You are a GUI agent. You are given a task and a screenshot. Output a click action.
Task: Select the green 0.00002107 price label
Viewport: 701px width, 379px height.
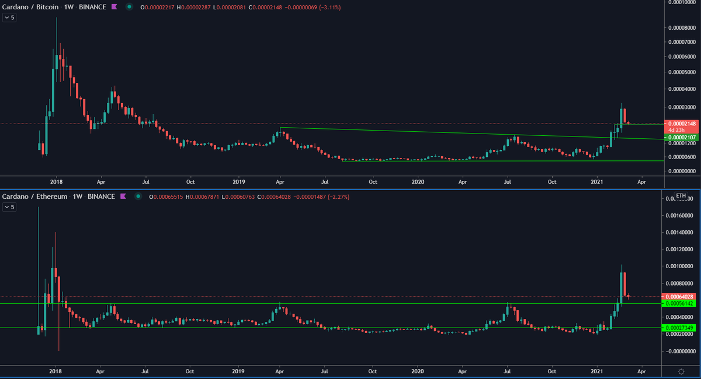pyautogui.click(x=681, y=137)
